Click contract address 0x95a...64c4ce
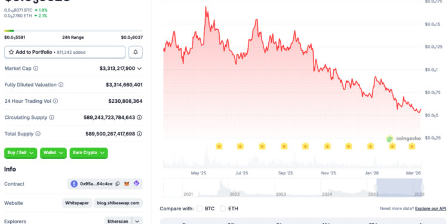 96,184
